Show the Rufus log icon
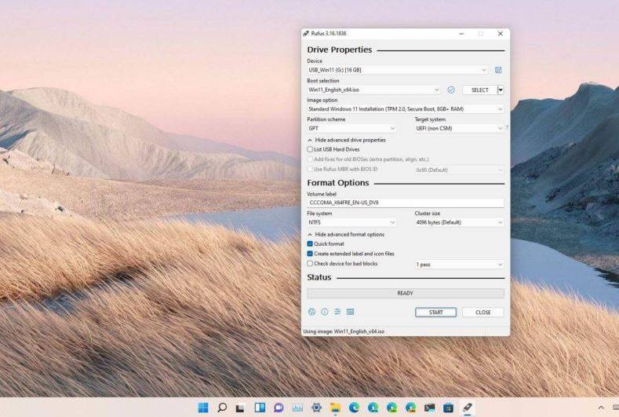This screenshot has height=417, width=619. pyautogui.click(x=350, y=312)
